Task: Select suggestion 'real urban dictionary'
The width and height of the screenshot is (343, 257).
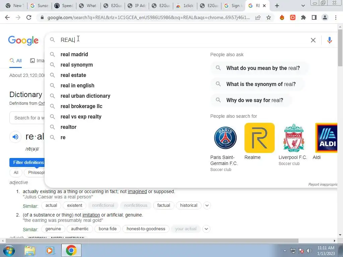Action: (85, 96)
